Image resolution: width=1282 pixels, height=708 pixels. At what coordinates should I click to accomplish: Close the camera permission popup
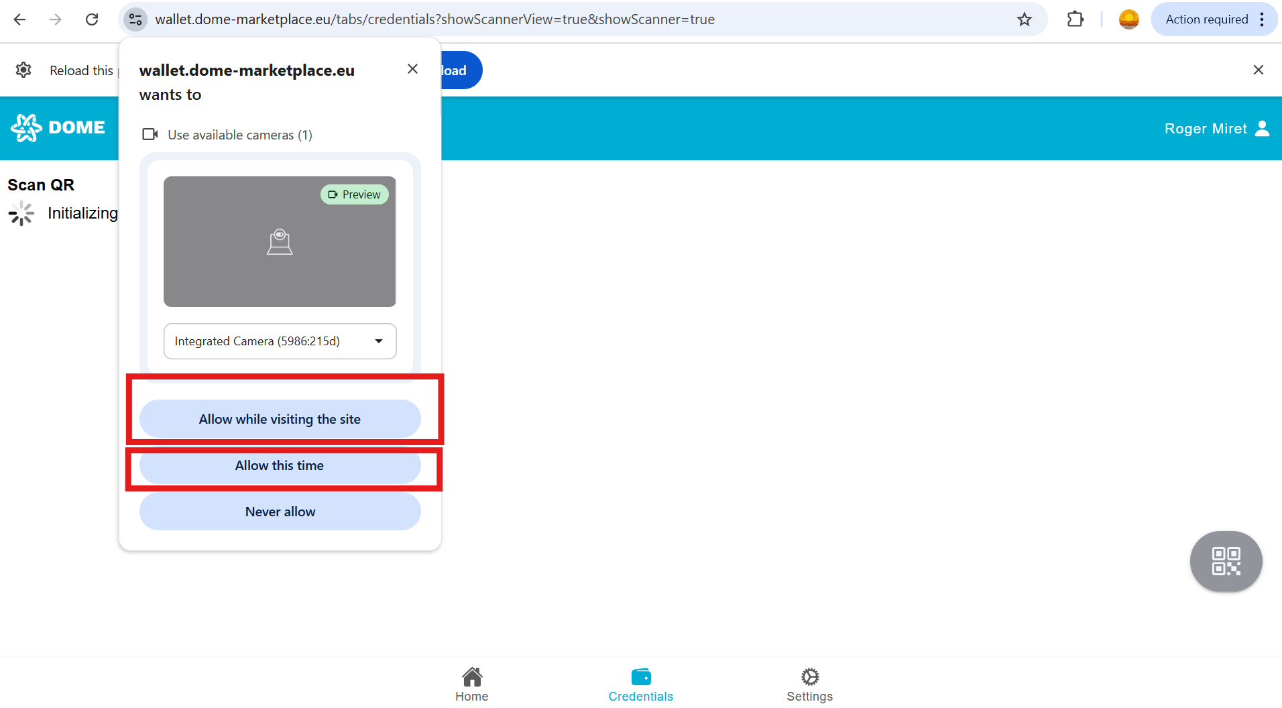[412, 69]
